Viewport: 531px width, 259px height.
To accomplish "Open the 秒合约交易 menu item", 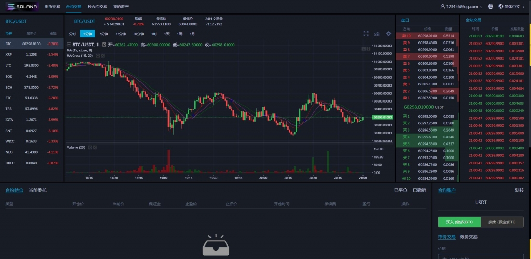I will click(x=97, y=7).
